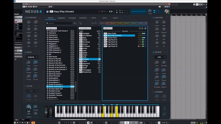221x124 pixels.
Task: Load the Trap Pluck 04 preset
Action: coord(119,44)
